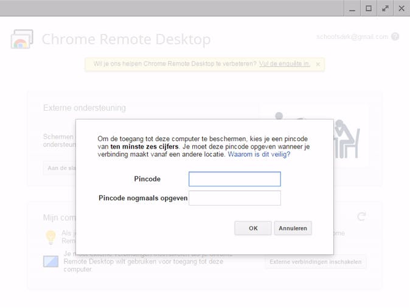The image size is (410, 308).
Task: Click the Chrome Remote Desktop logo icon
Action: pyautogui.click(x=22, y=39)
